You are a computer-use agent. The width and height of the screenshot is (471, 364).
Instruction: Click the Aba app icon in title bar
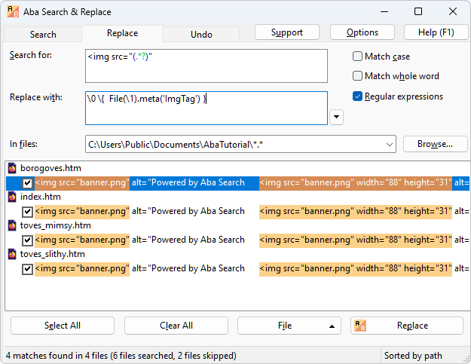pos(13,11)
